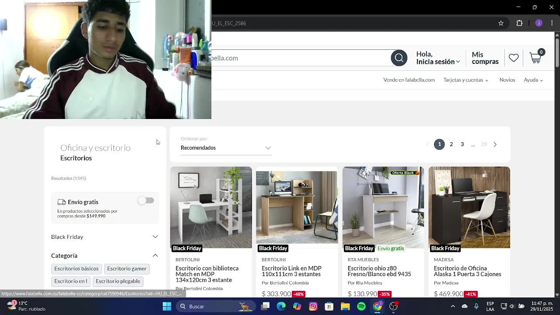This screenshot has height=315, width=560.
Task: Click the microphone tray icon
Action: point(476,306)
